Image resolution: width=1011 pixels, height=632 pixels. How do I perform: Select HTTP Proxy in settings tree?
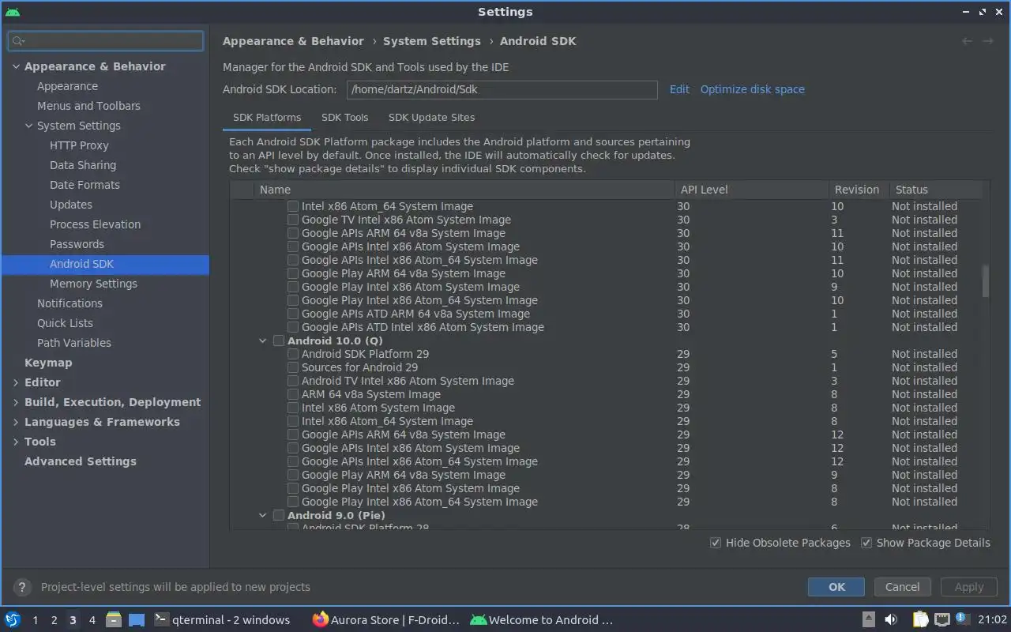[79, 145]
